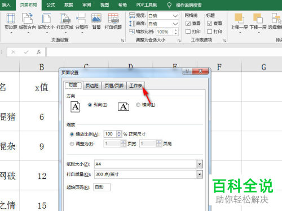Toggle 标题 打印 checkbox

point(209,32)
